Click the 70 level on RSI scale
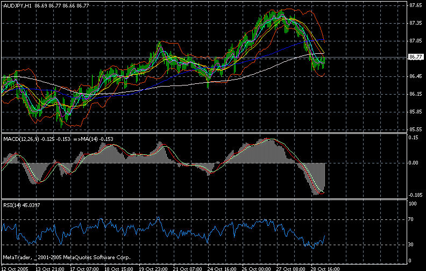The height and width of the screenshot is (271, 426). pyautogui.click(x=411, y=219)
